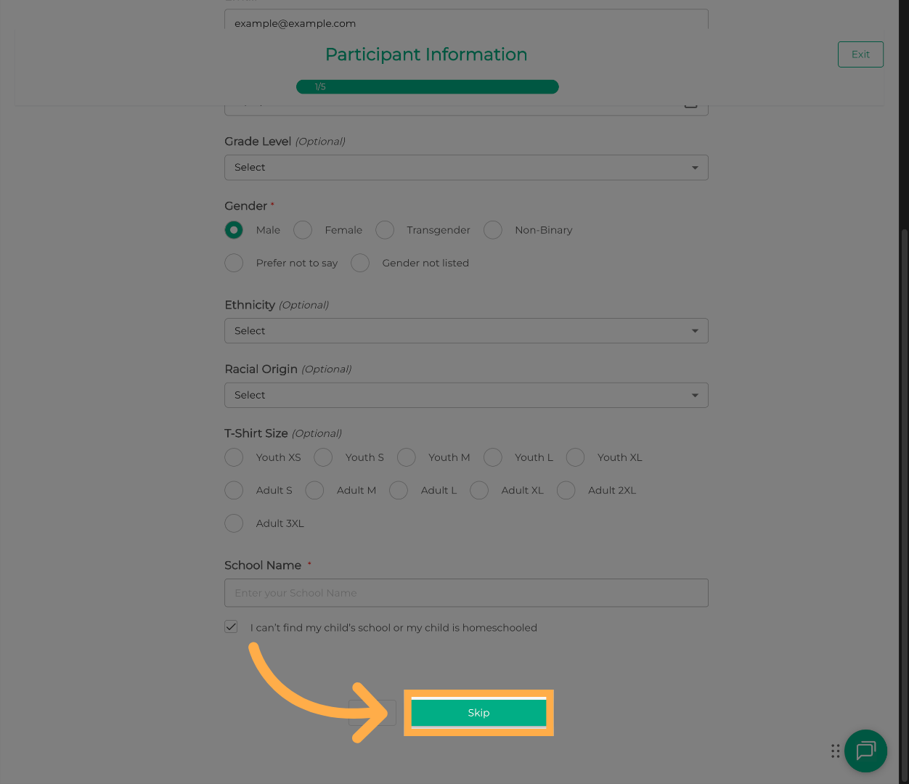This screenshot has width=909, height=784.
Task: Choose Gender not listed option
Action: [x=360, y=263]
